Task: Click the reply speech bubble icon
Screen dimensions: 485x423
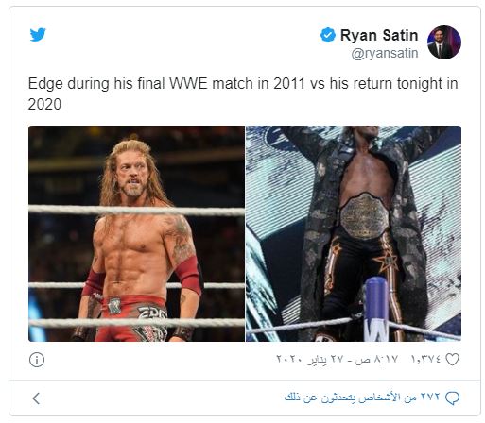Action: pos(452,398)
